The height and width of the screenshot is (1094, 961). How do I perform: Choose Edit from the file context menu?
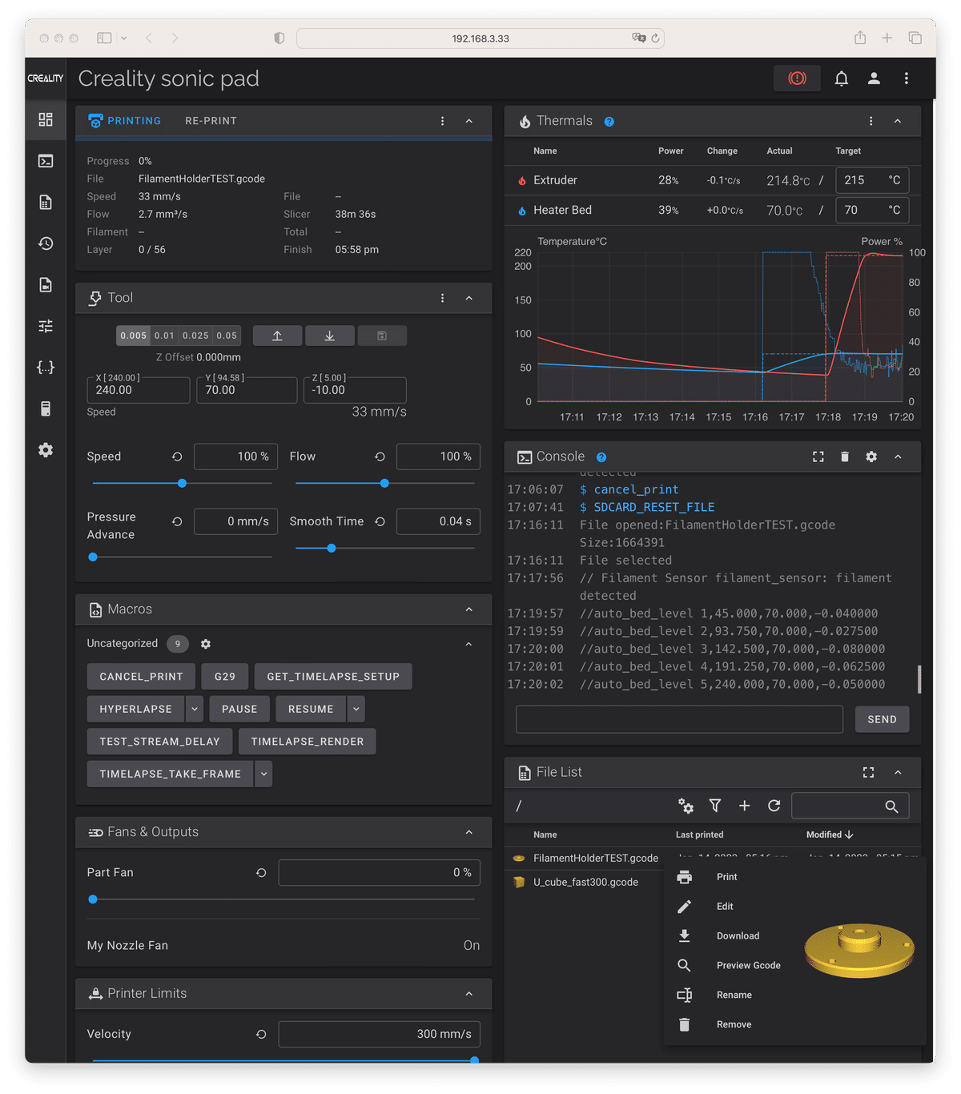pyautogui.click(x=725, y=907)
